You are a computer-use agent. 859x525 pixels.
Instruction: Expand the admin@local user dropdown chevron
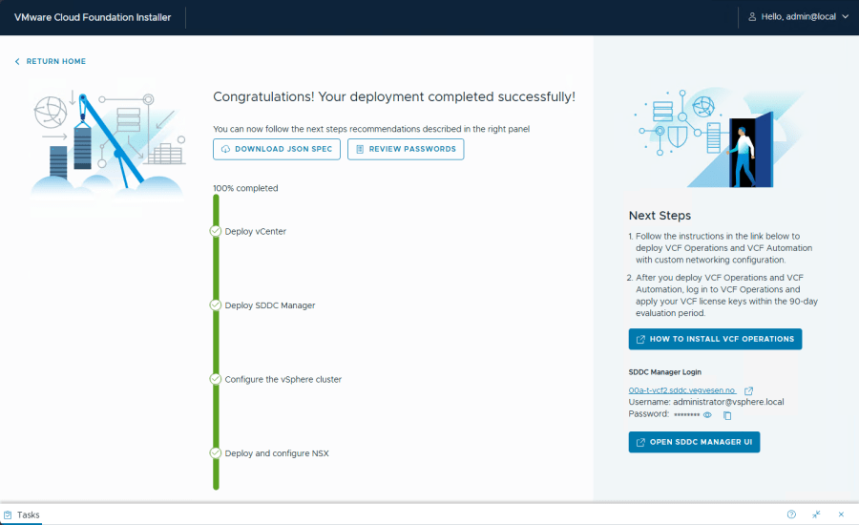[845, 17]
